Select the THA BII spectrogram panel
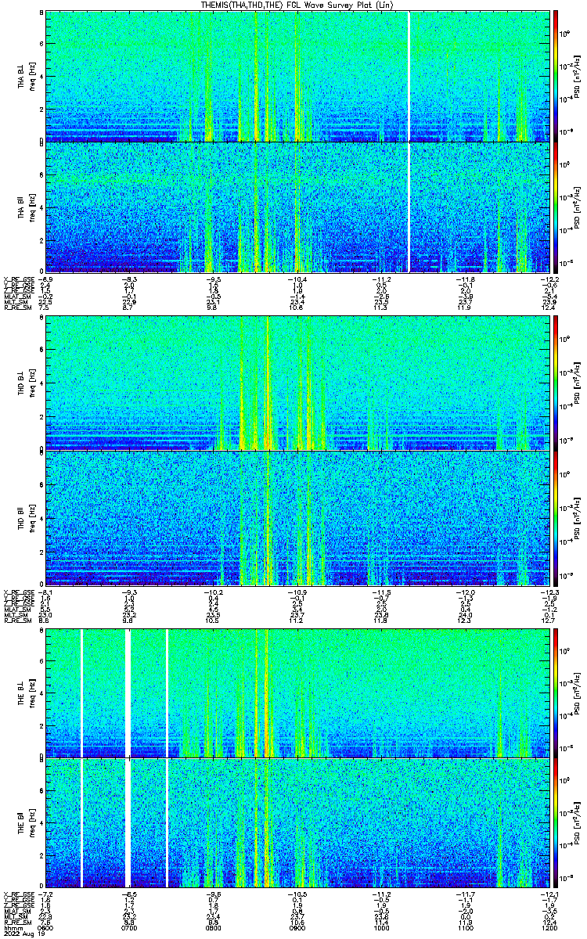This screenshot has width=587, height=939. click(x=297, y=207)
